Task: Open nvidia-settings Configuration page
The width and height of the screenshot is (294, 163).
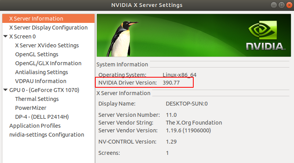Action: (x=47, y=135)
